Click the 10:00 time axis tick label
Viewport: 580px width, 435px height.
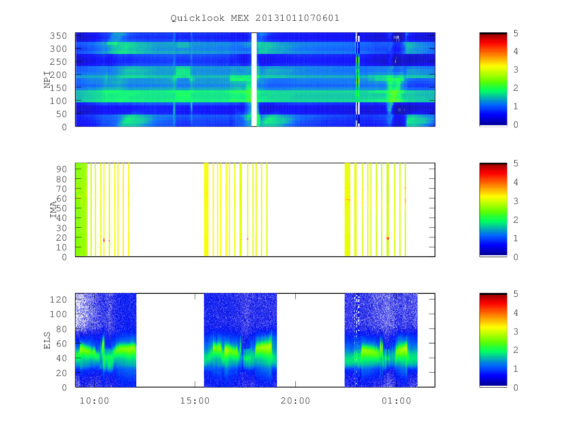coord(94,401)
